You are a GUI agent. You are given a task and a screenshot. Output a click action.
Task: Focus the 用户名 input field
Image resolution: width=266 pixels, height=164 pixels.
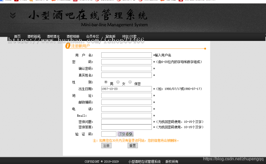coord(126,55)
